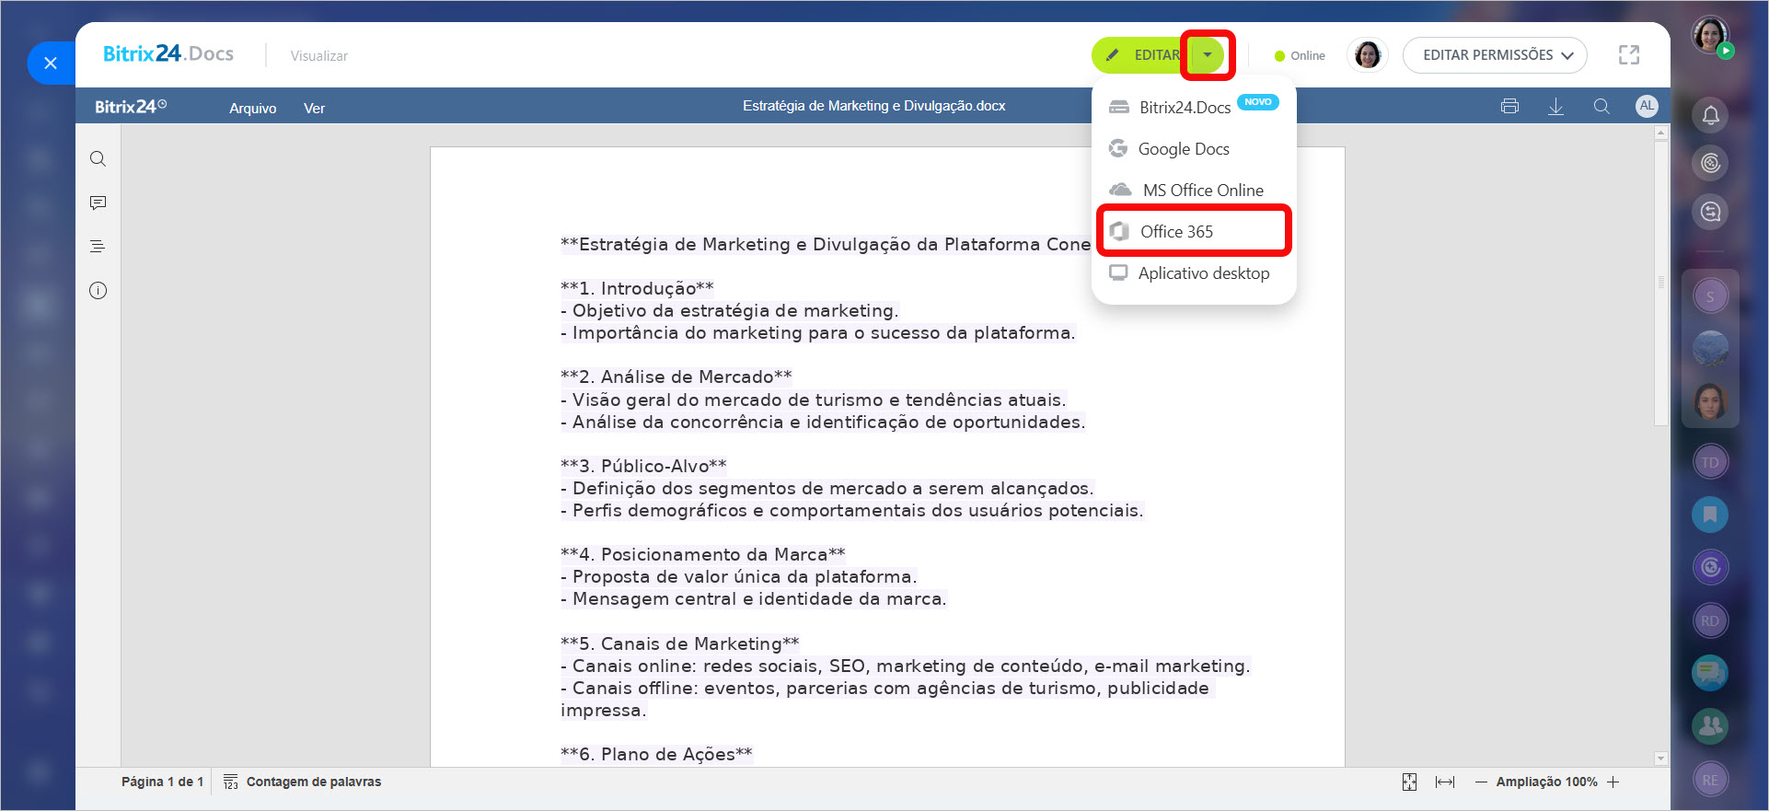The height and width of the screenshot is (811, 1769).
Task: Click the Ampliação 100% zoom label
Action: pyautogui.click(x=1546, y=782)
